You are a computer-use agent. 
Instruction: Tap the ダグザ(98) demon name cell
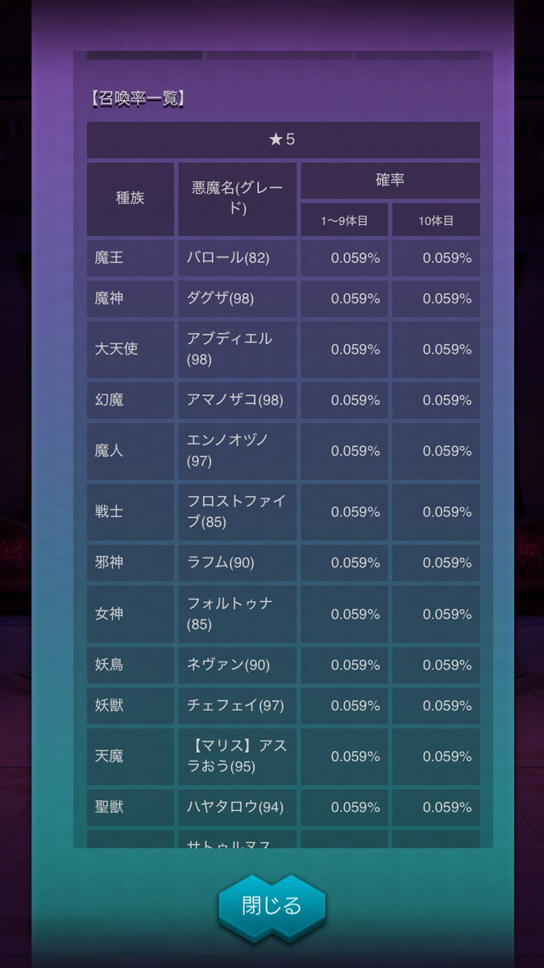237,298
